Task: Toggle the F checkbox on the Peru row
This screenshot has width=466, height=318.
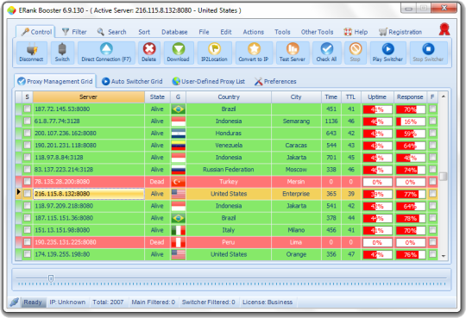Action: pos(432,242)
